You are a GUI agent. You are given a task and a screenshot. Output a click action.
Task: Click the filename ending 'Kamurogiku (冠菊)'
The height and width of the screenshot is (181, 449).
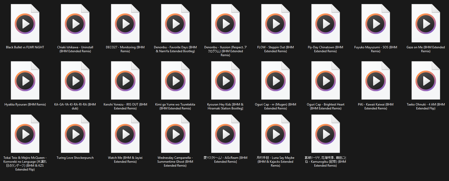(x=325, y=162)
